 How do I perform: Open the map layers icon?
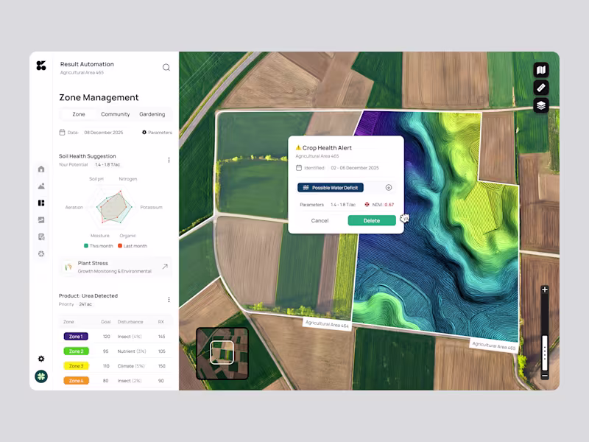[540, 105]
